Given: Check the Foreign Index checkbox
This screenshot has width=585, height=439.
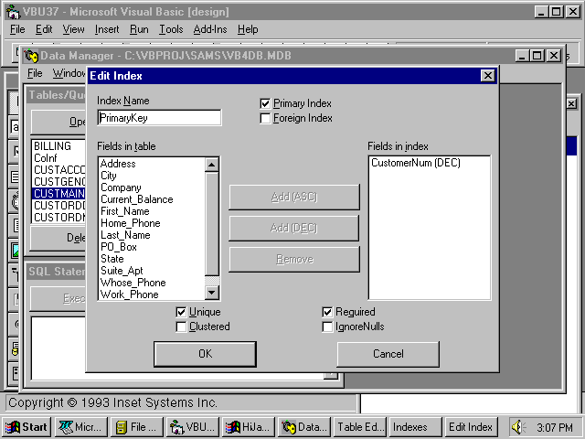Looking at the screenshot, I should click(266, 119).
